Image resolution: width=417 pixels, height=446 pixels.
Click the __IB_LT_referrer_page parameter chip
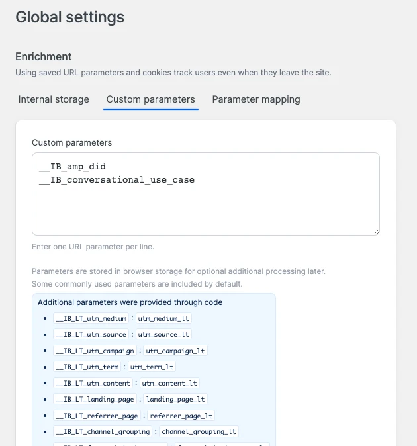click(x=97, y=416)
